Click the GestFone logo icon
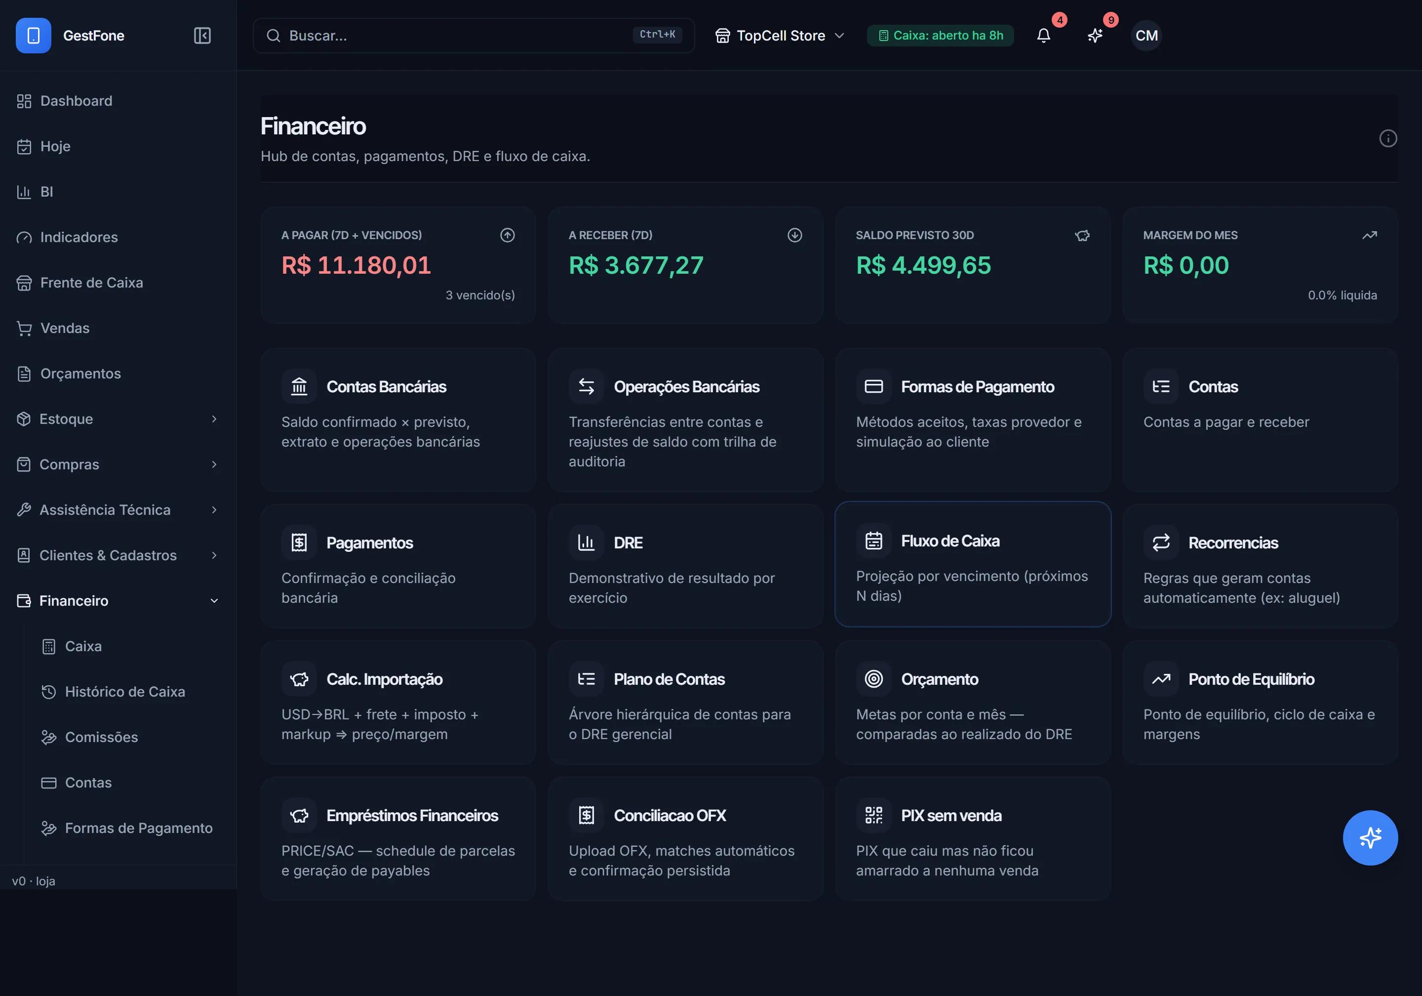Viewport: 1422px width, 996px height. pyautogui.click(x=34, y=36)
